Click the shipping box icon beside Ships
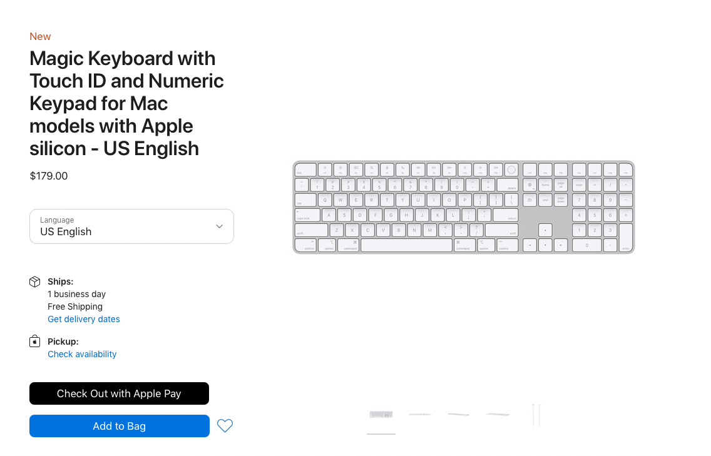The width and height of the screenshot is (711, 456). coord(35,282)
